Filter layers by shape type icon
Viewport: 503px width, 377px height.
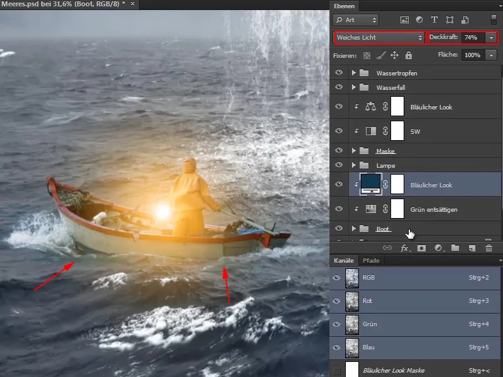click(x=450, y=20)
